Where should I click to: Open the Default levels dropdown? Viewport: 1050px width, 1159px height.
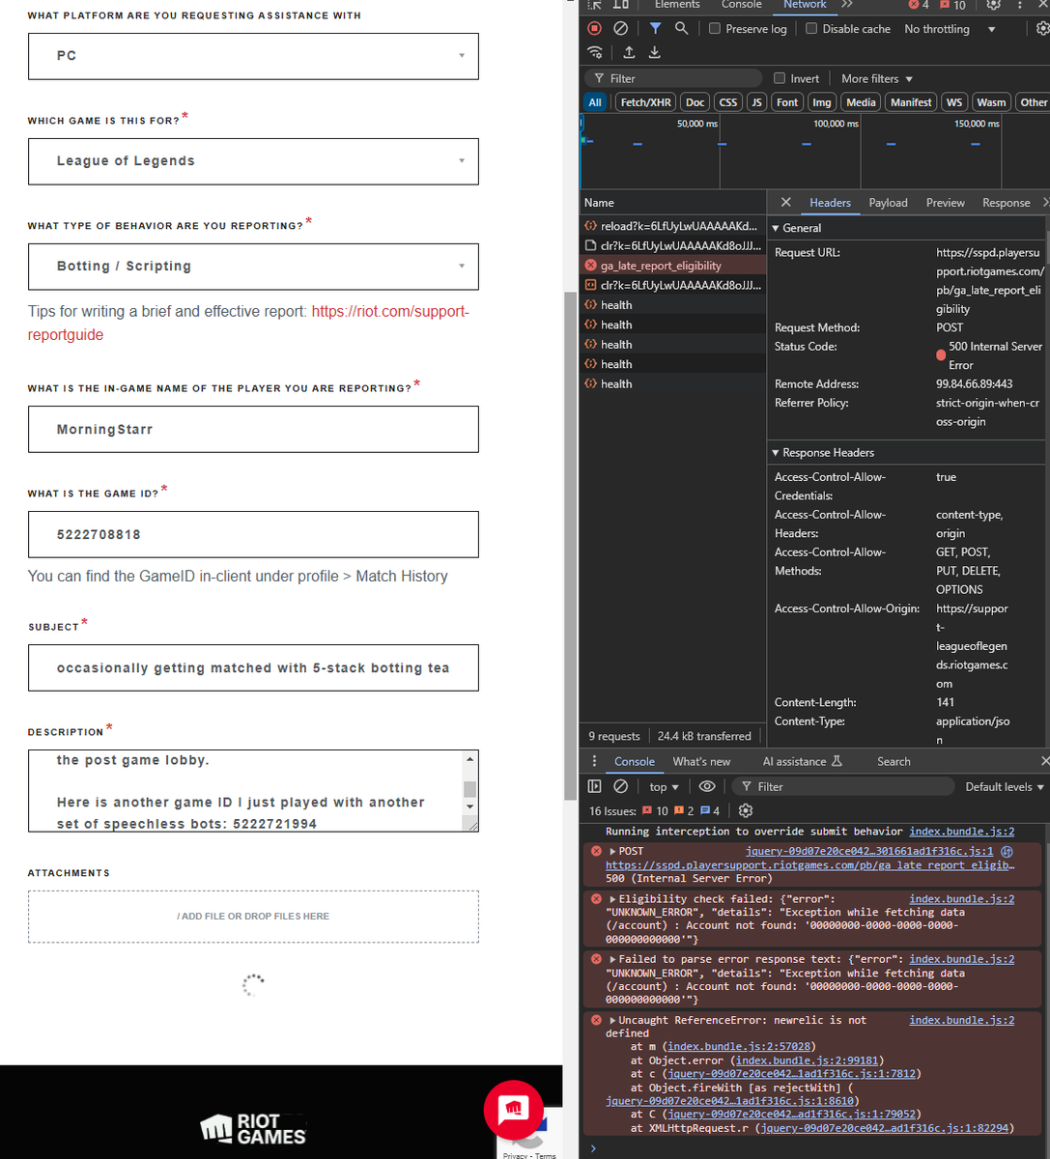point(1005,787)
